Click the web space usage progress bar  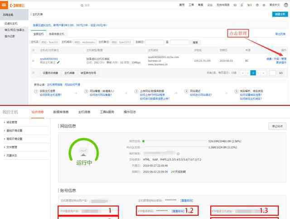172,141
